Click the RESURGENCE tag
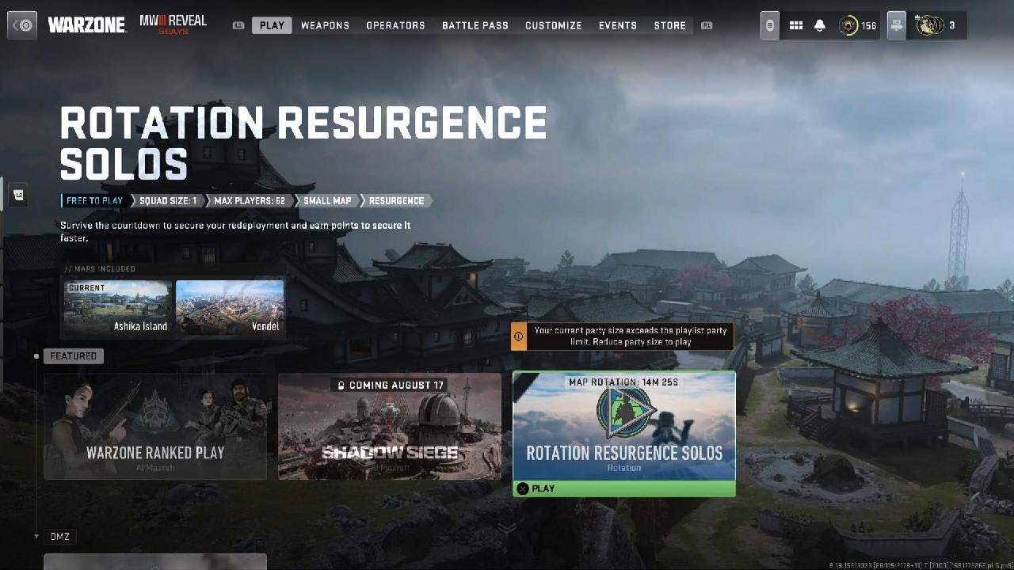 [396, 201]
